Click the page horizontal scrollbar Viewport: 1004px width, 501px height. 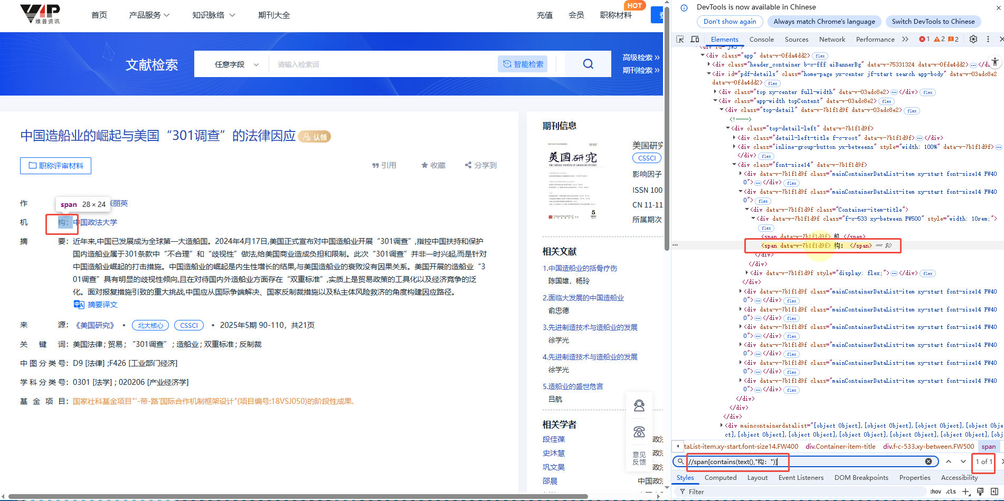pyautogui.click(x=298, y=496)
